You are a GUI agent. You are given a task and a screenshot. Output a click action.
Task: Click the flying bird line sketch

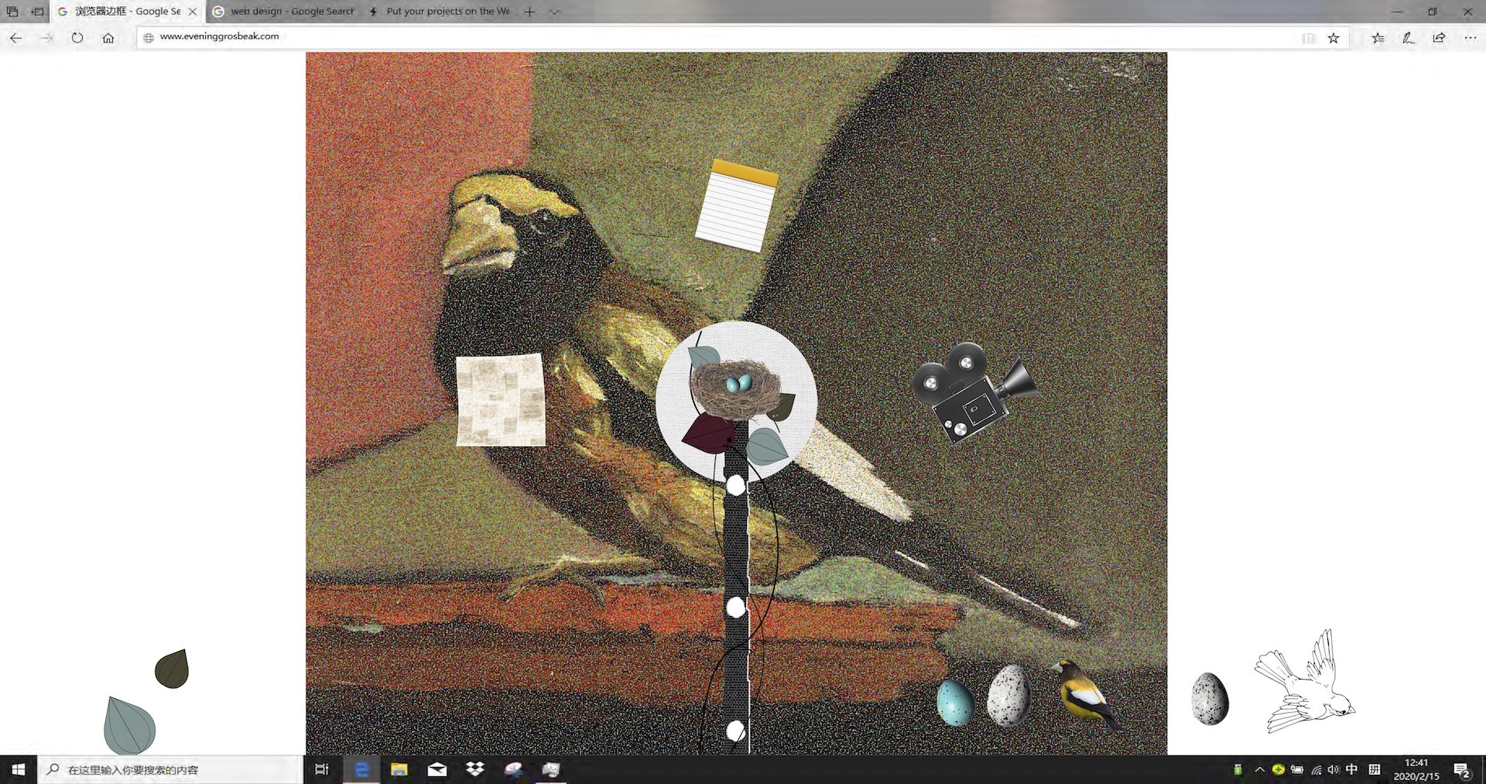coord(1305,683)
